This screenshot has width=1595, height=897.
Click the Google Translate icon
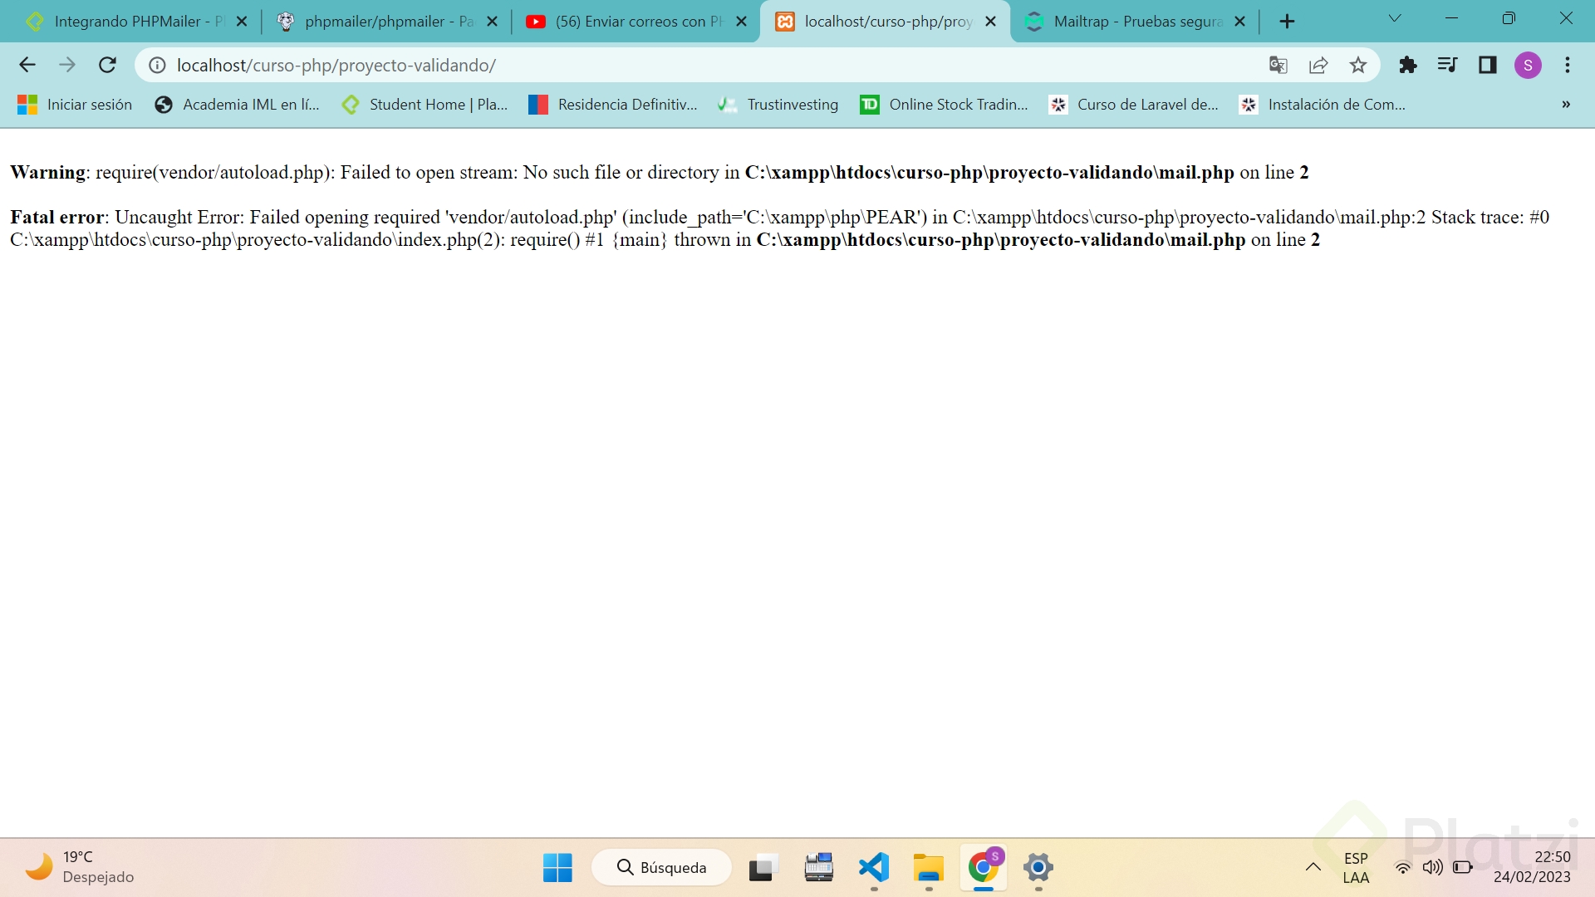coord(1278,65)
